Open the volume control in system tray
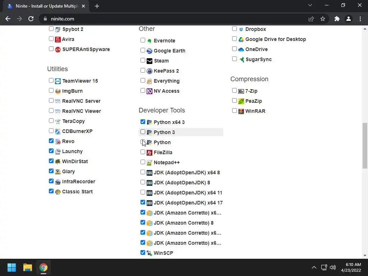368x276 pixels. pyautogui.click(x=333, y=267)
